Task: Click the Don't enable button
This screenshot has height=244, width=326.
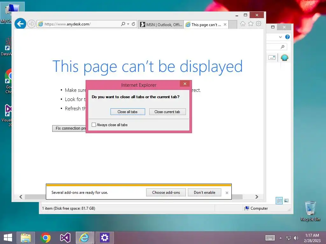Action: pos(204,192)
